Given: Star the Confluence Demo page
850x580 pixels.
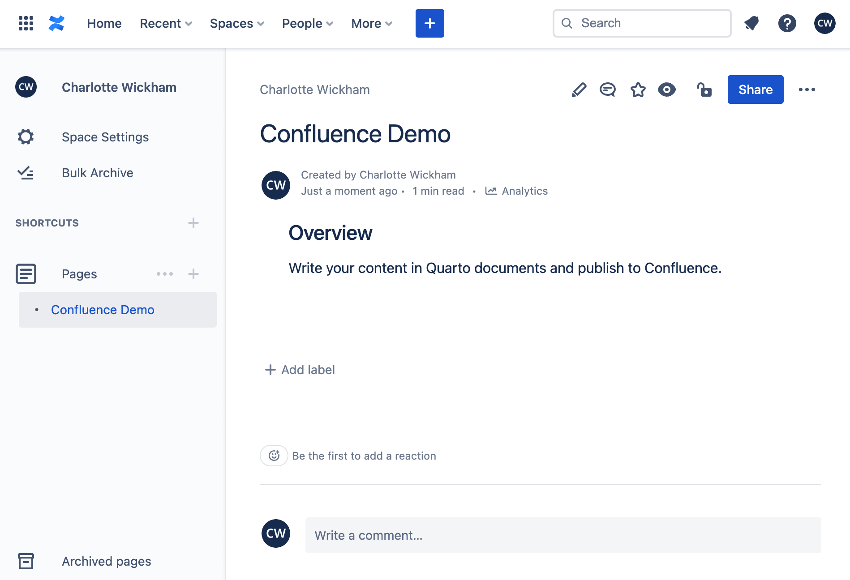Looking at the screenshot, I should tap(638, 90).
